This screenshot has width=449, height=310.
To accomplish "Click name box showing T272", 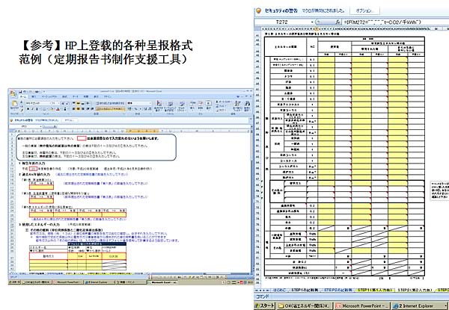I will pos(284,22).
